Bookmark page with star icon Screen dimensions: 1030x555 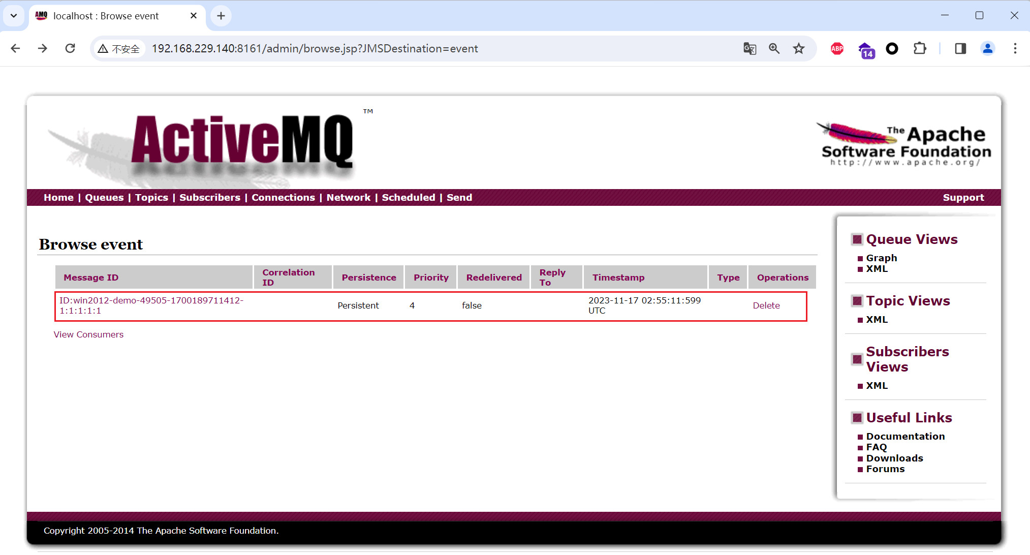[x=799, y=48]
